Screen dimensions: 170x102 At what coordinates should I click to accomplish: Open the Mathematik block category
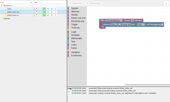[x=76, y=38]
